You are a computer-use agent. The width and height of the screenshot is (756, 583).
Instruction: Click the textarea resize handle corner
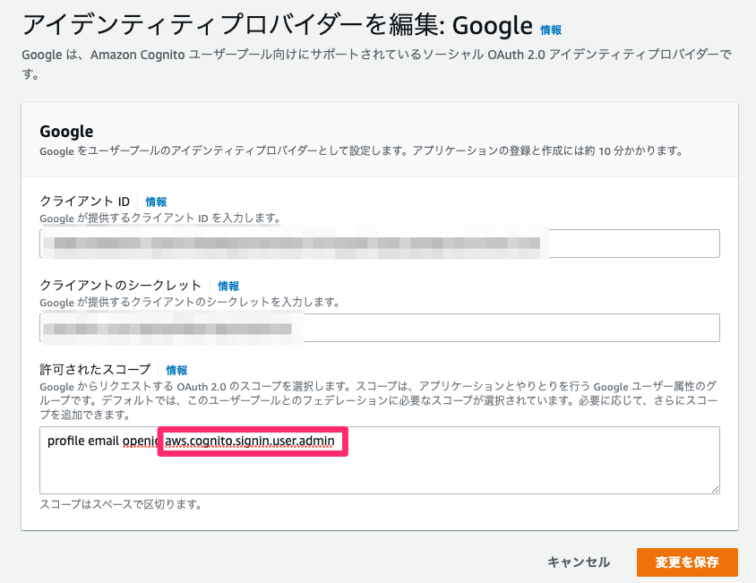(715, 489)
